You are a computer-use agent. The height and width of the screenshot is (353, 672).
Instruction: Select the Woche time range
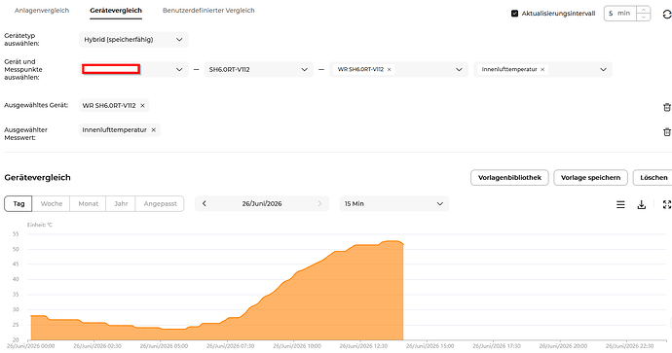pyautogui.click(x=52, y=203)
